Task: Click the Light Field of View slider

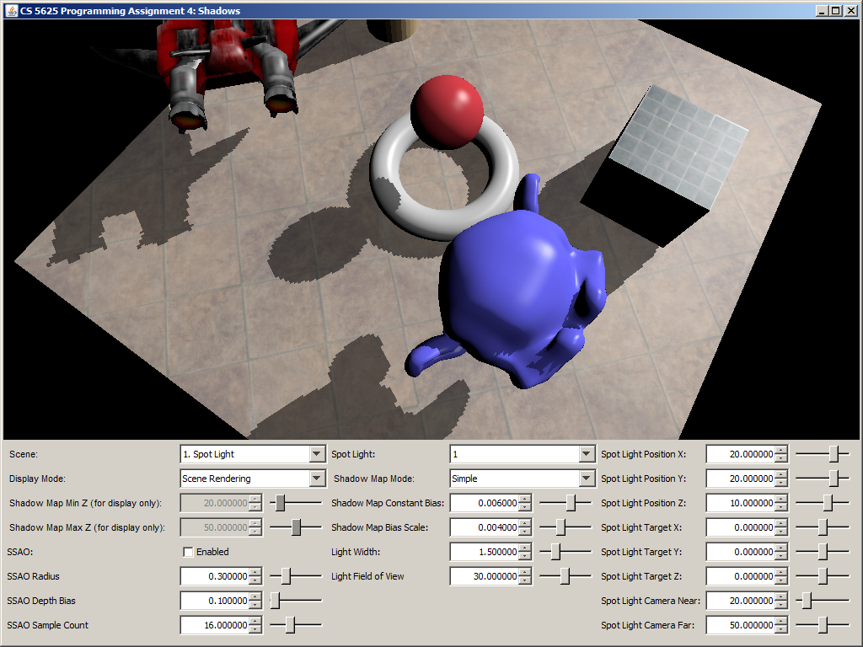Action: 565,576
